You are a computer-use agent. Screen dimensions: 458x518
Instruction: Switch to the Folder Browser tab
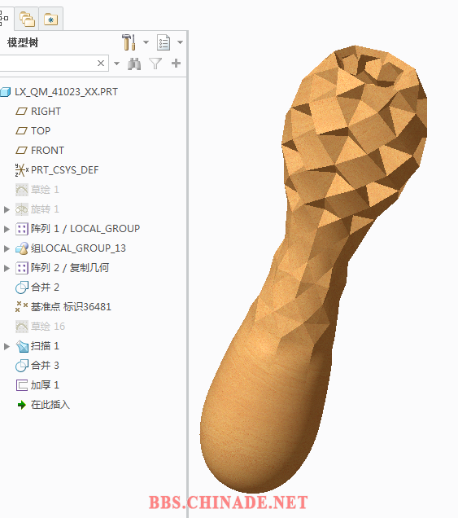(x=27, y=19)
